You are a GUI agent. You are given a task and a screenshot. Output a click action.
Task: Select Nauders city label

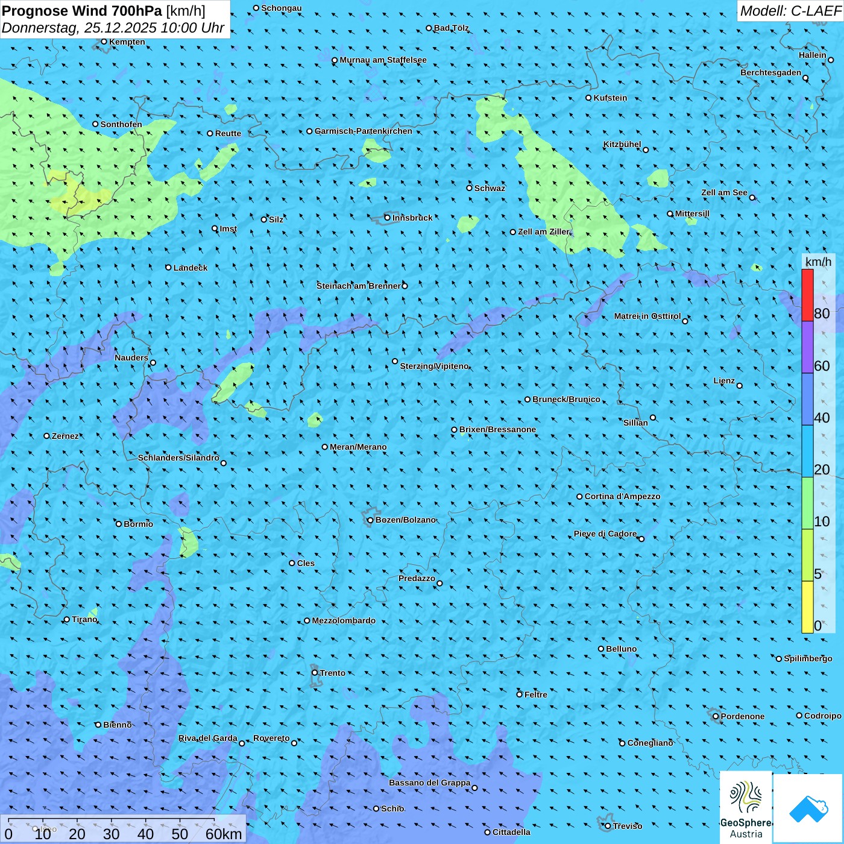[x=131, y=358]
